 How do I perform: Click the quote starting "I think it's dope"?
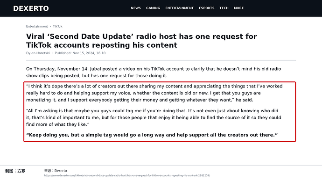coord(154,93)
